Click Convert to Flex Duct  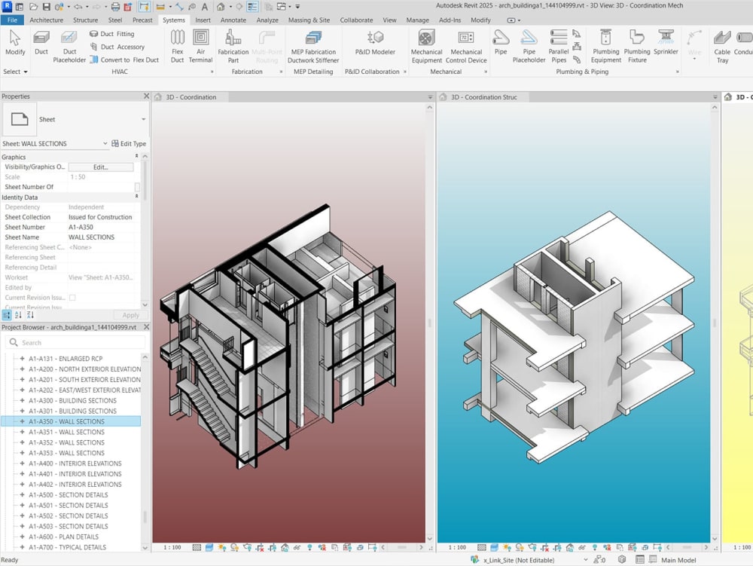pos(124,60)
